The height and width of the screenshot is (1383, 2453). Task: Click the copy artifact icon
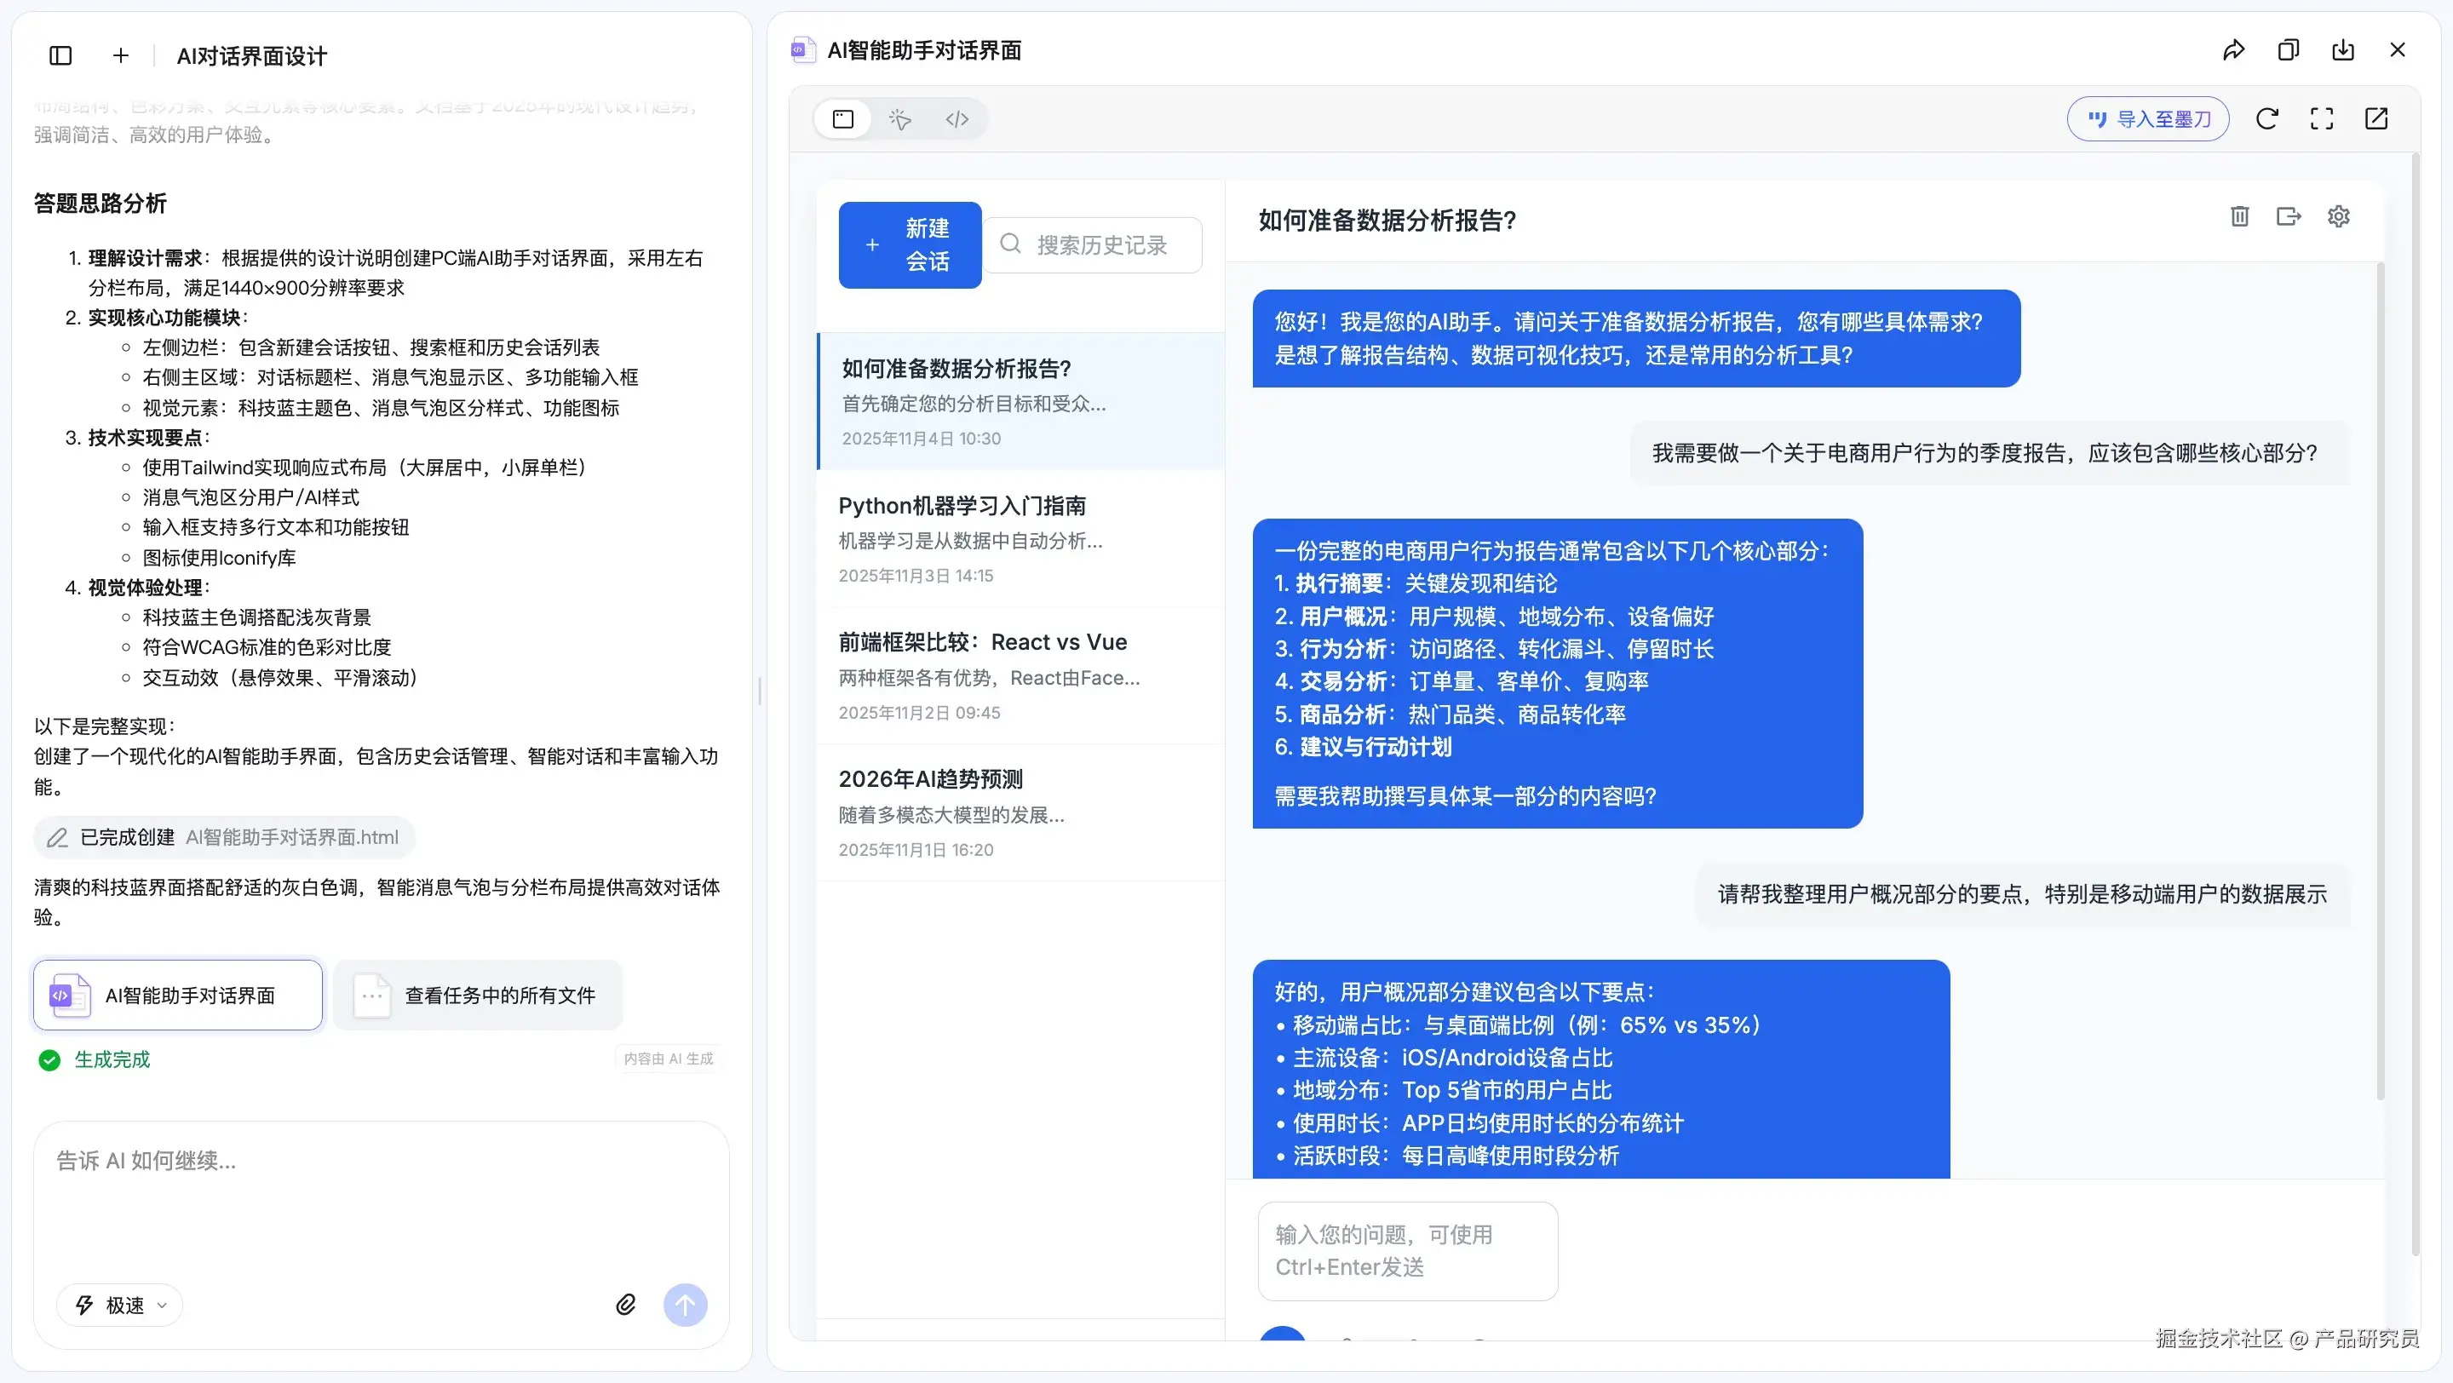click(2289, 50)
